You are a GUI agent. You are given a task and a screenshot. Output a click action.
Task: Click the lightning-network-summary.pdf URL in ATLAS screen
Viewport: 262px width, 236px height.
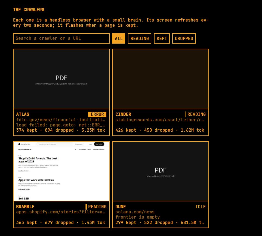(x=61, y=84)
